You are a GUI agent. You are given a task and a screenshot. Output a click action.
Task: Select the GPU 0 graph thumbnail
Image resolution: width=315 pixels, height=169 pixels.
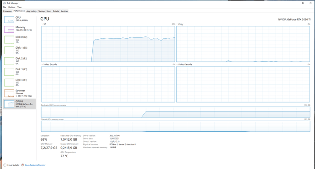(x=9, y=104)
